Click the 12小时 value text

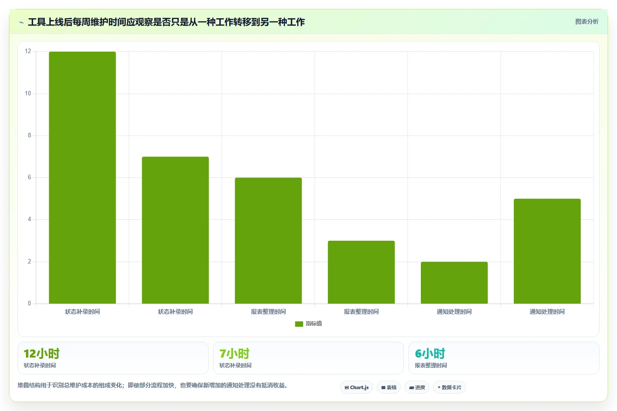42,353
